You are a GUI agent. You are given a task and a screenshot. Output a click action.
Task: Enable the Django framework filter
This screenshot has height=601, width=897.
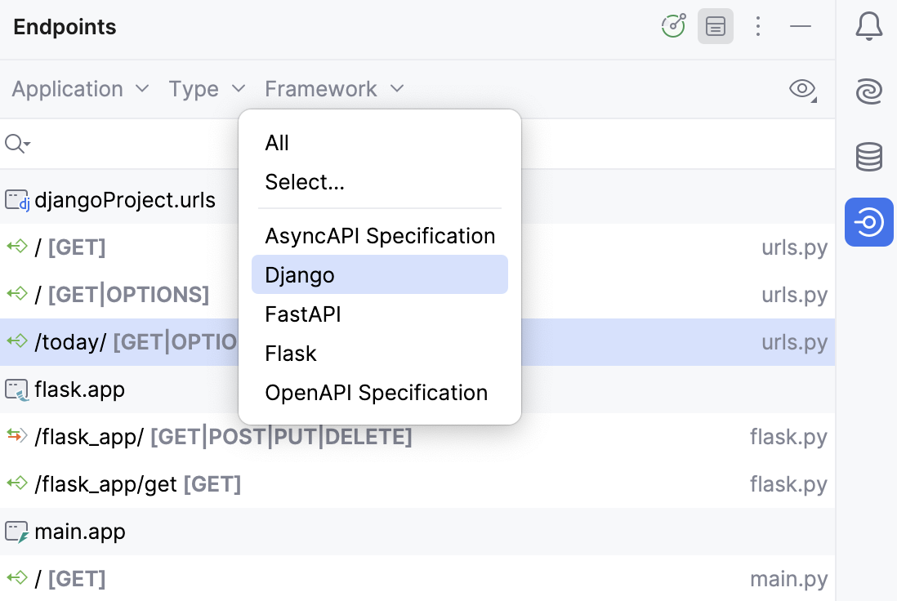pos(299,275)
